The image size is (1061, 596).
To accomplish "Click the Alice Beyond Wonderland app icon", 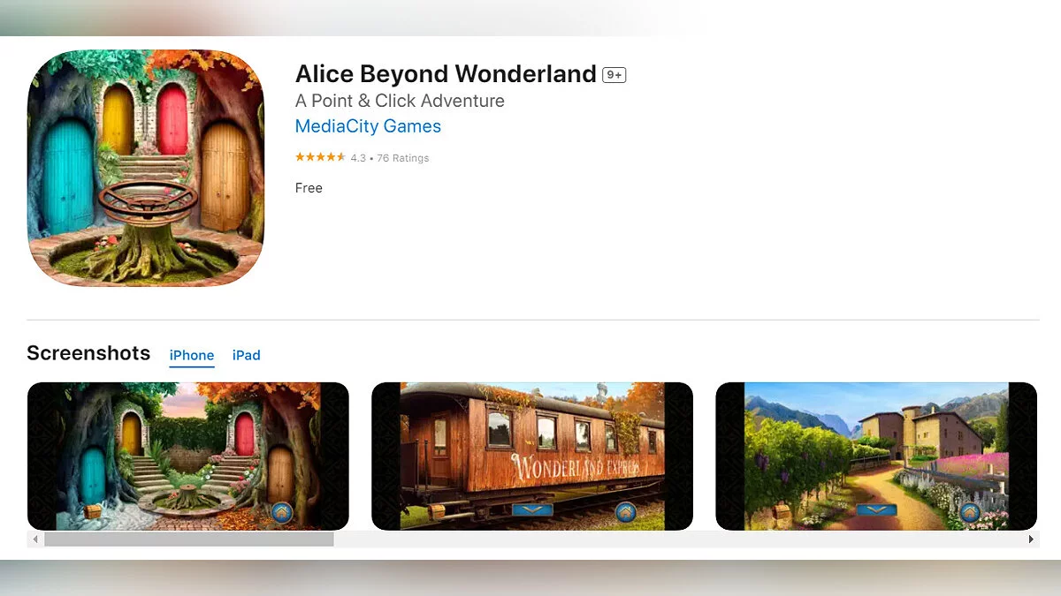I will (146, 168).
